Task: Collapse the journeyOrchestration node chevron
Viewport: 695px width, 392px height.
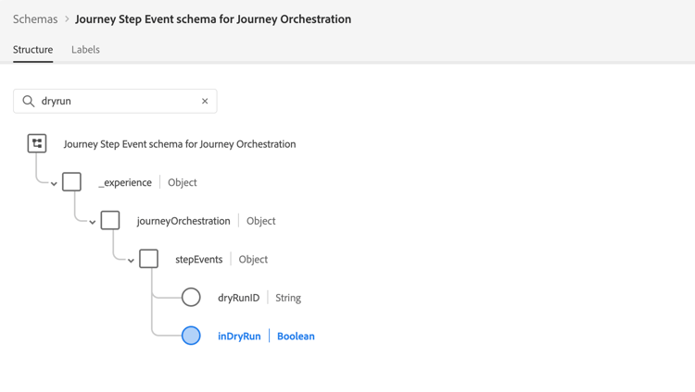Action: coord(93,223)
